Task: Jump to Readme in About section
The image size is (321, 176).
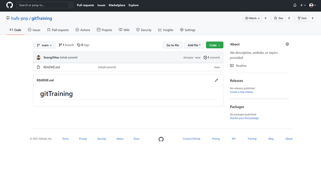Action: pyautogui.click(x=238, y=66)
